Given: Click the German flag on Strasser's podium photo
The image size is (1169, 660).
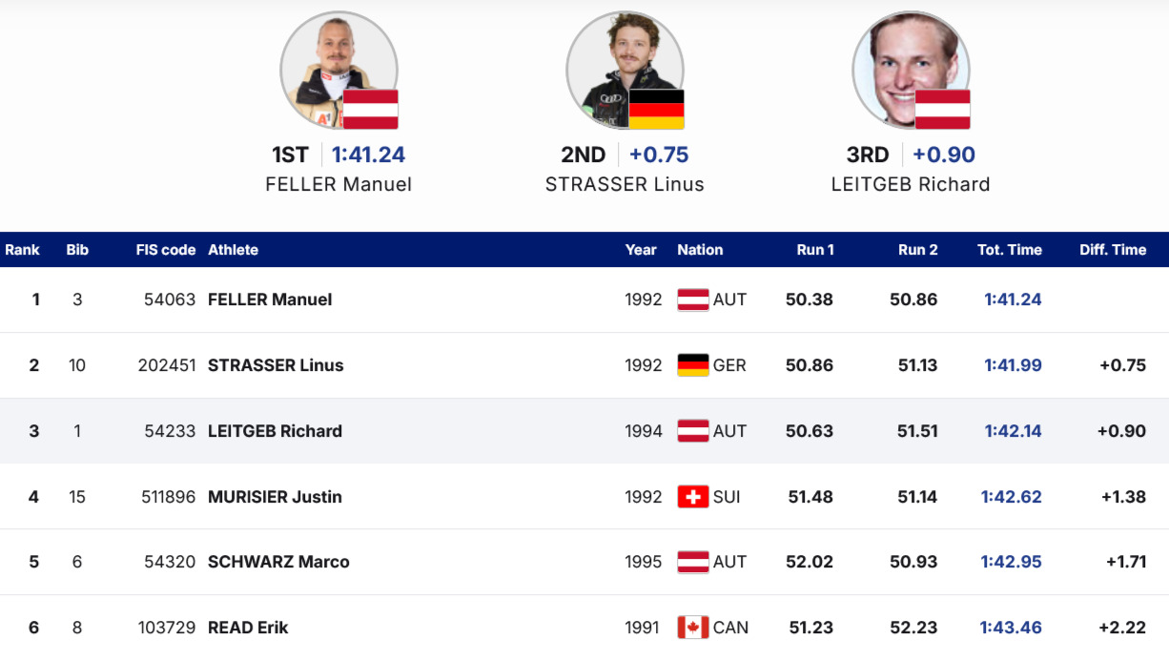Looking at the screenshot, I should [x=656, y=110].
